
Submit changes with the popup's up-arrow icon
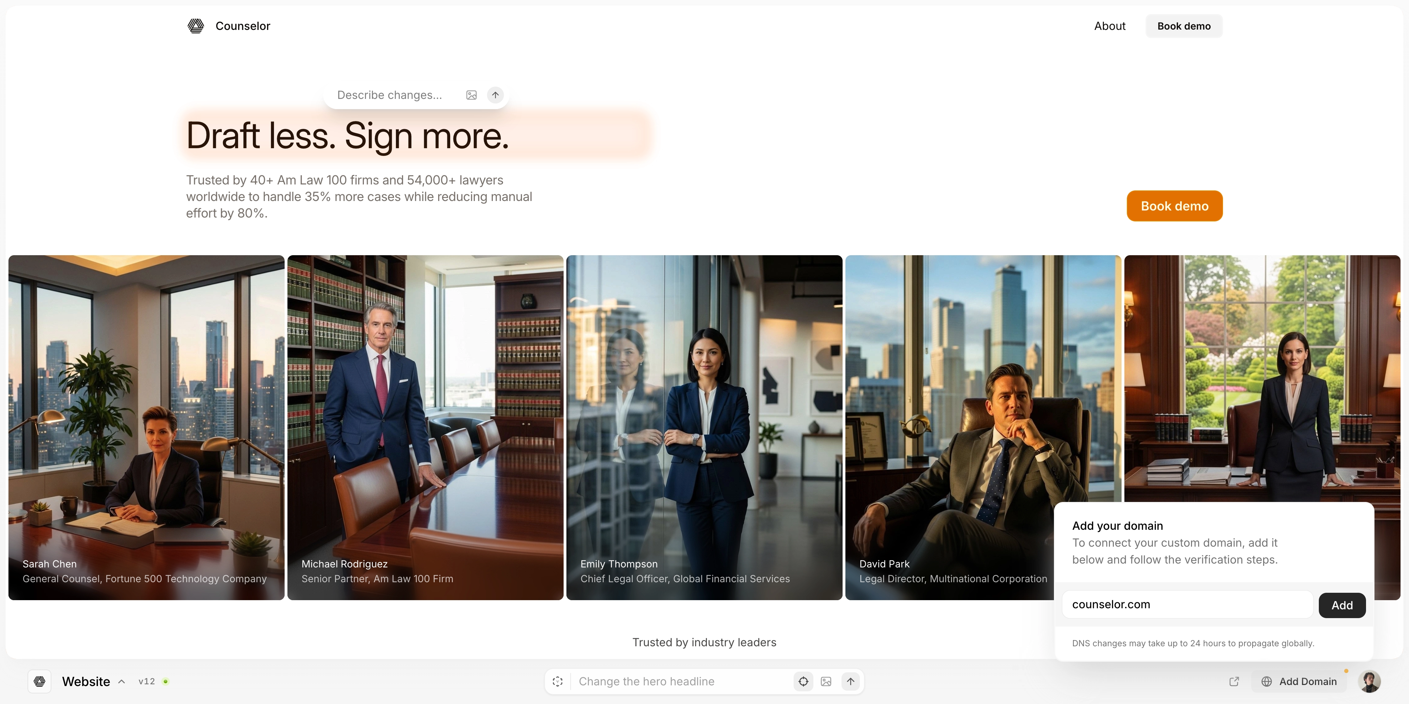tap(496, 95)
